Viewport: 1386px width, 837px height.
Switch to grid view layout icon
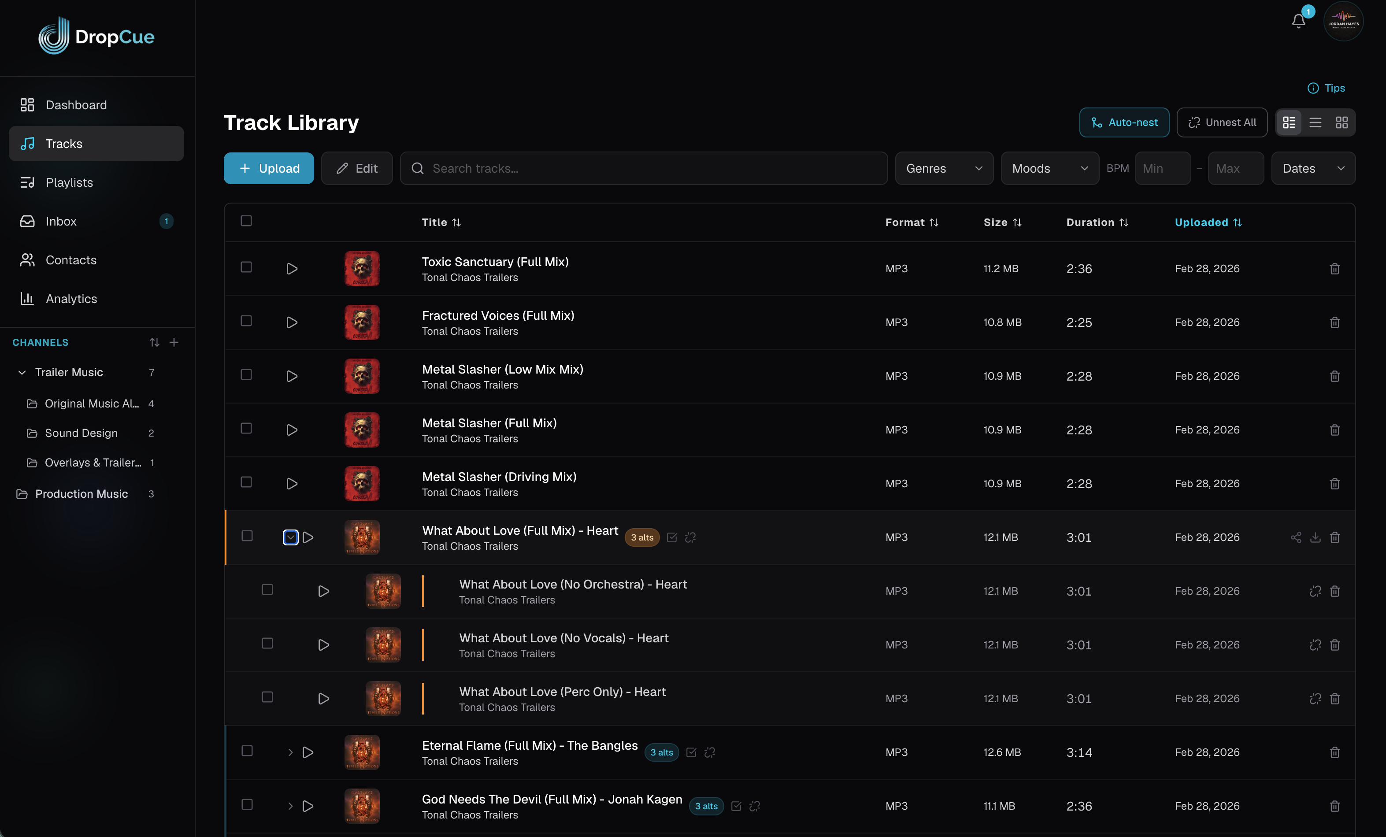click(x=1342, y=122)
